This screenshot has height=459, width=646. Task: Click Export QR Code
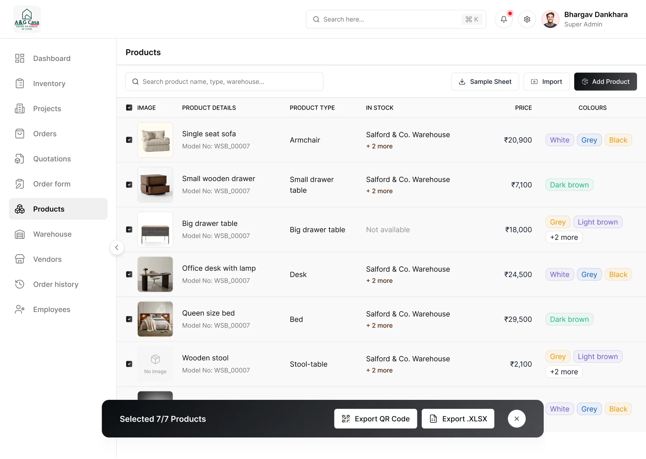click(375, 419)
